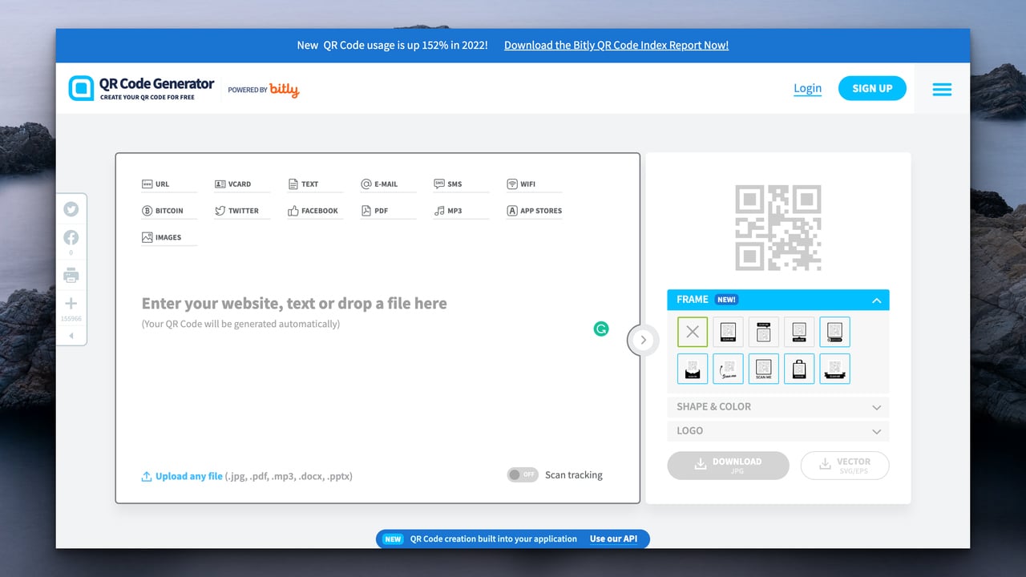Viewport: 1026px width, 577px height.
Task: Expand the LOGO section
Action: [778, 430]
